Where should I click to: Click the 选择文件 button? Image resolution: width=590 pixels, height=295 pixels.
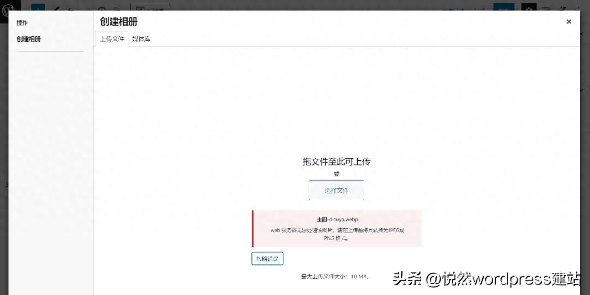pyautogui.click(x=336, y=190)
